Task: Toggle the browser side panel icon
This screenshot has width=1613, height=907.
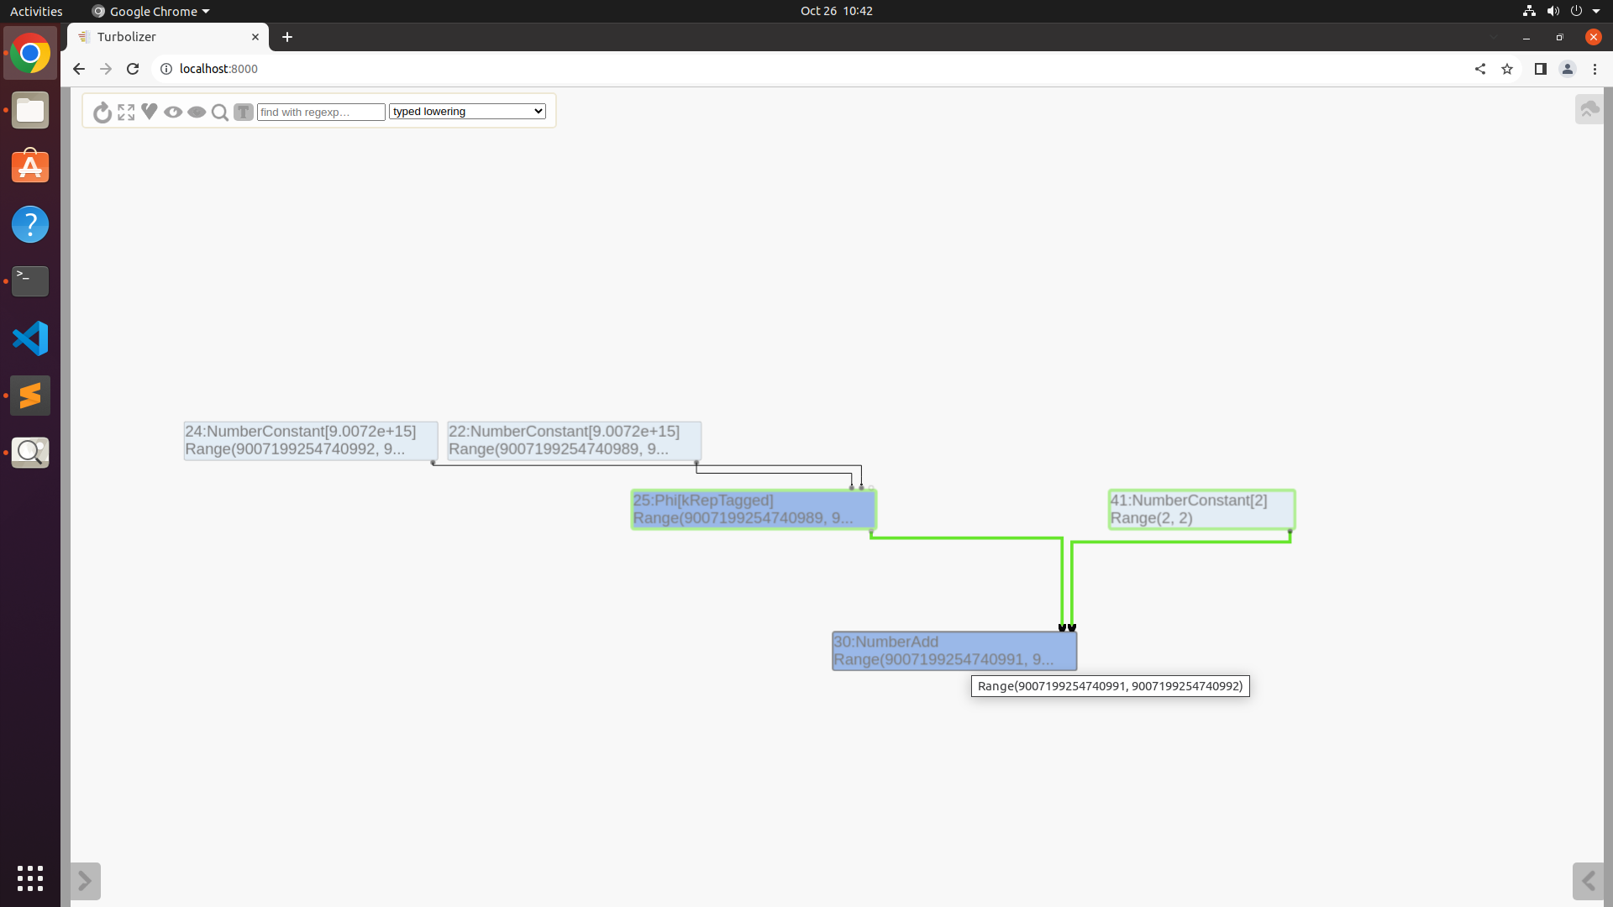Action: point(1541,69)
